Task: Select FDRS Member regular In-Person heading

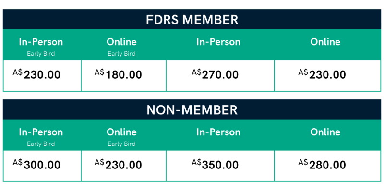Action: point(218,42)
